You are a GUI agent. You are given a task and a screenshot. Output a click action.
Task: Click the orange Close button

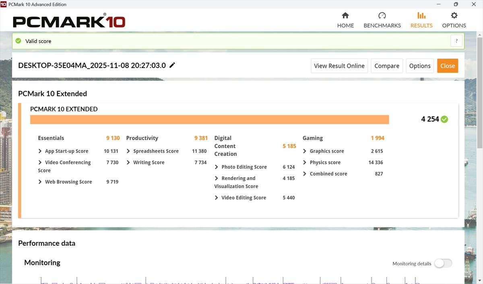[x=447, y=66]
